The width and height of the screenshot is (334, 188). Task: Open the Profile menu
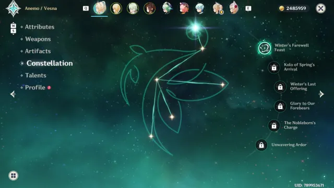35,88
